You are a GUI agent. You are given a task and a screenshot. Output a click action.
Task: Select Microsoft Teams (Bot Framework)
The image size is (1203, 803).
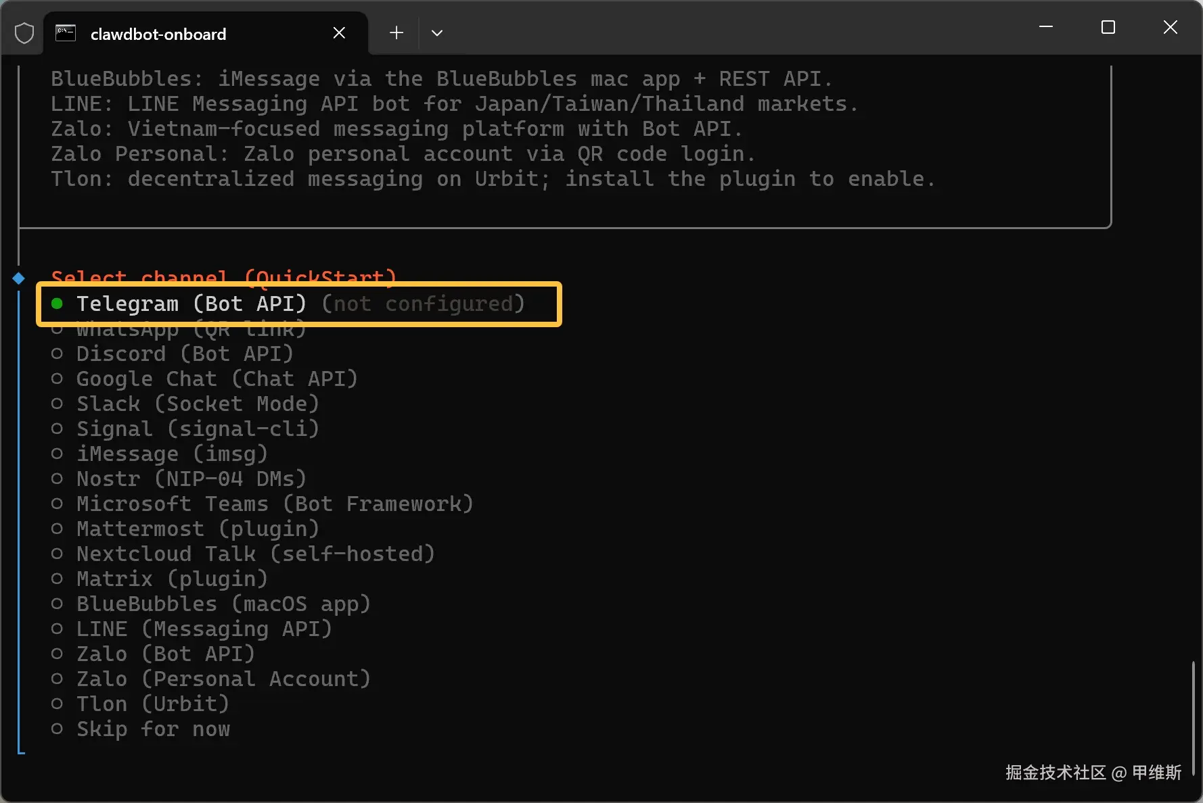click(274, 504)
